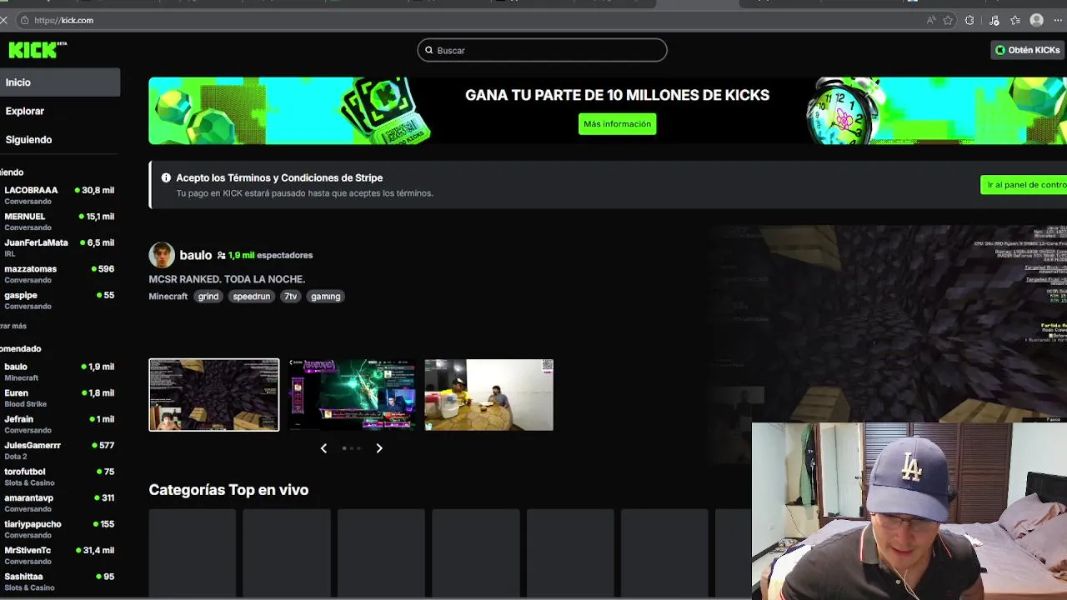Click the Ir al panel de control button
The height and width of the screenshot is (600, 1067).
1024,185
